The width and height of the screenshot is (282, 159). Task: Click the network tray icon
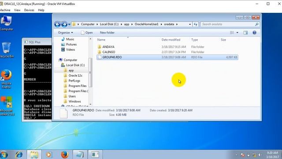(x=254, y=155)
